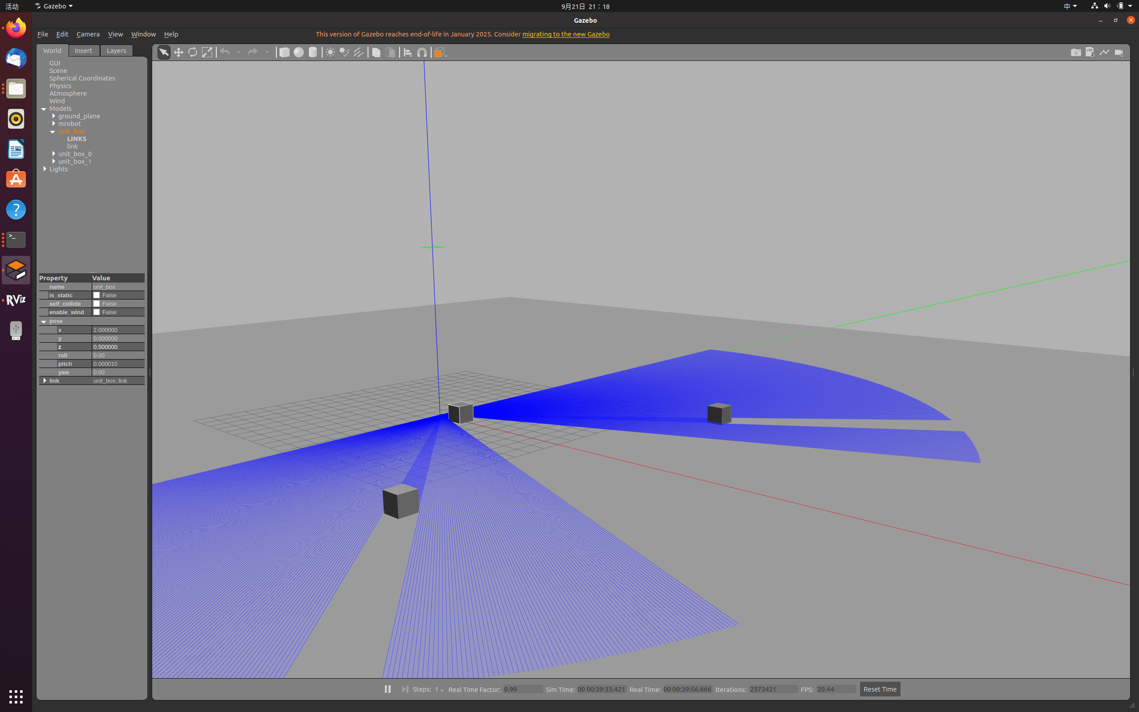This screenshot has height=712, width=1139.
Task: Expand the ground_plane model
Action: (x=54, y=116)
